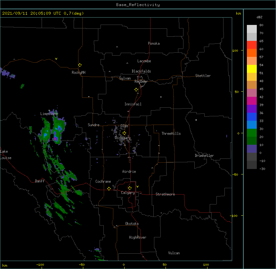
Task: Click the Lacombe city label
Action: coord(144,61)
